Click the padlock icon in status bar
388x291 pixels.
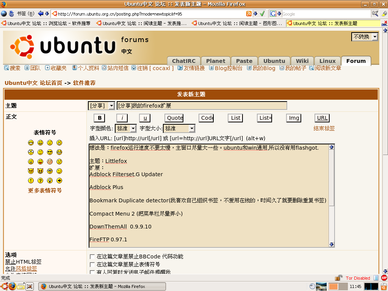click(338, 278)
